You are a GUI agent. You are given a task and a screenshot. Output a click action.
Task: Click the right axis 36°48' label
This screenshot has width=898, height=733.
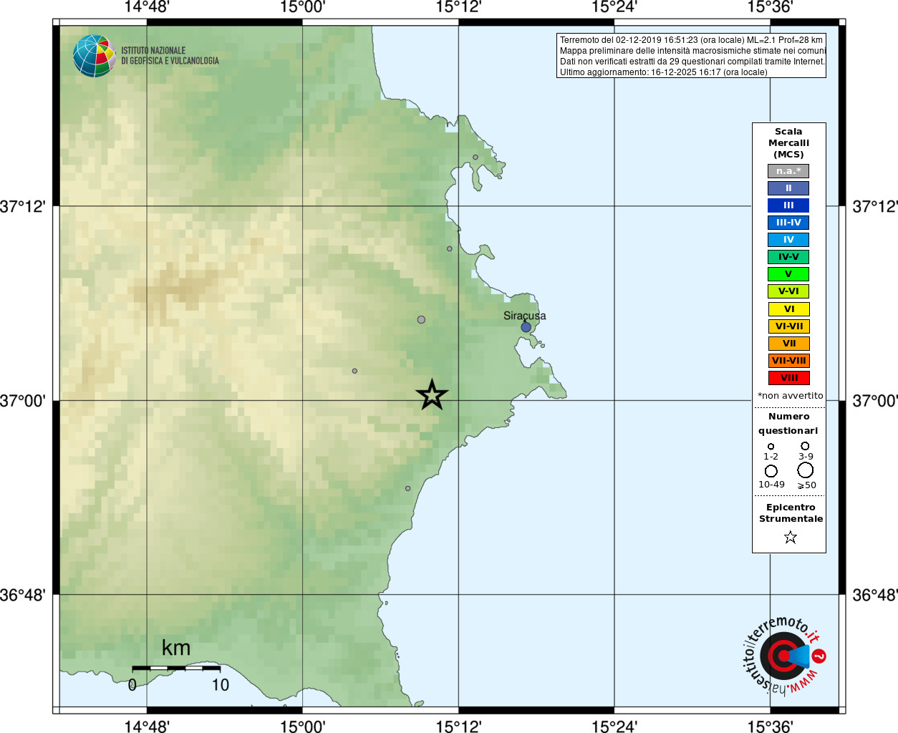pos(875,595)
